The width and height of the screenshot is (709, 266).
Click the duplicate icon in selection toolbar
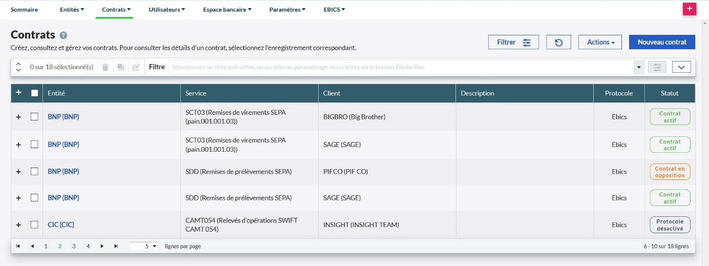pyautogui.click(x=120, y=67)
